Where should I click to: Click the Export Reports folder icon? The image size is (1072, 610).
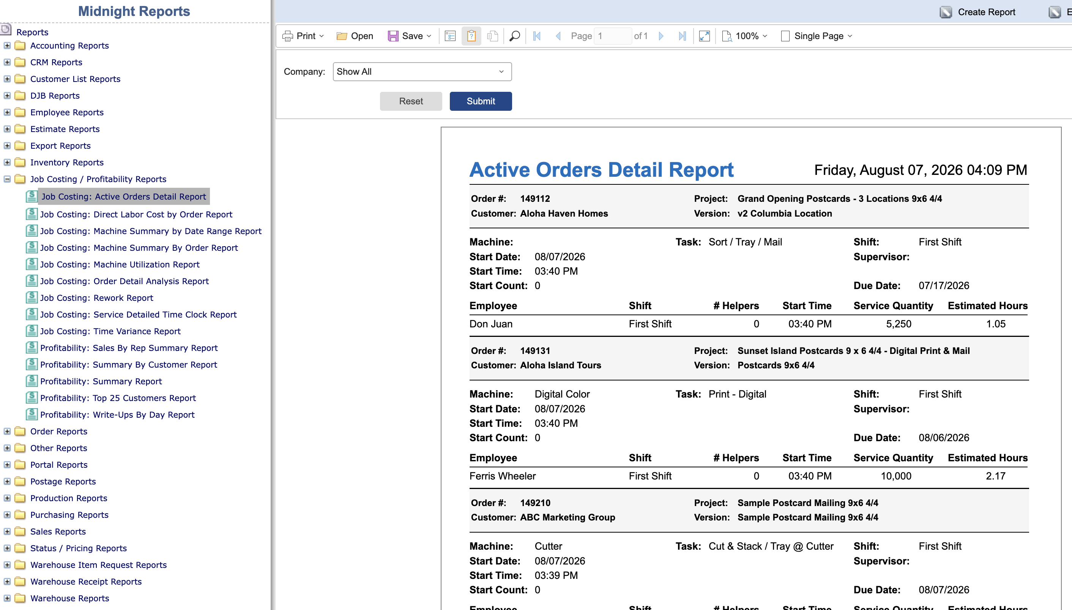20,146
